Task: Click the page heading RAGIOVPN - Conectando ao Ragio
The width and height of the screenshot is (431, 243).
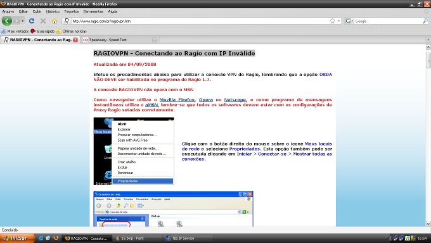Action: click(x=174, y=53)
